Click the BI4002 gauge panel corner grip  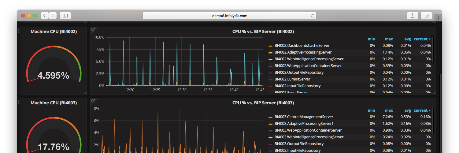coord(85,93)
